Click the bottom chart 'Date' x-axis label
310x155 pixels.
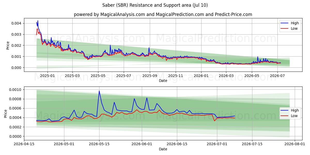(x=163, y=149)
